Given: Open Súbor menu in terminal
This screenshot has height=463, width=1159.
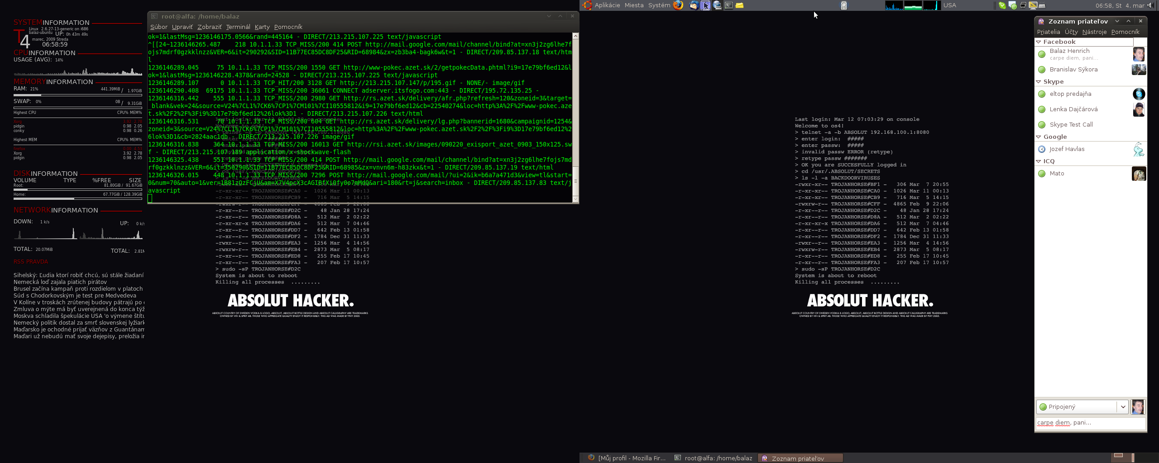Looking at the screenshot, I should [x=159, y=27].
